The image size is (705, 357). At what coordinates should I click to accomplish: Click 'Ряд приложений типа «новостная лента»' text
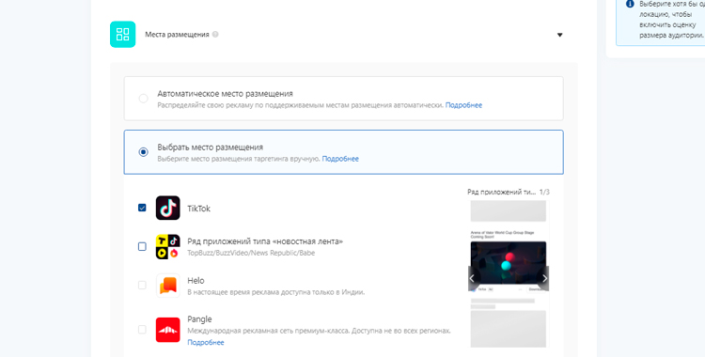coord(265,241)
